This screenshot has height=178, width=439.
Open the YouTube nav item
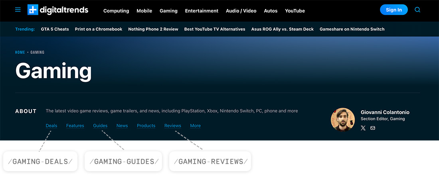point(295,11)
